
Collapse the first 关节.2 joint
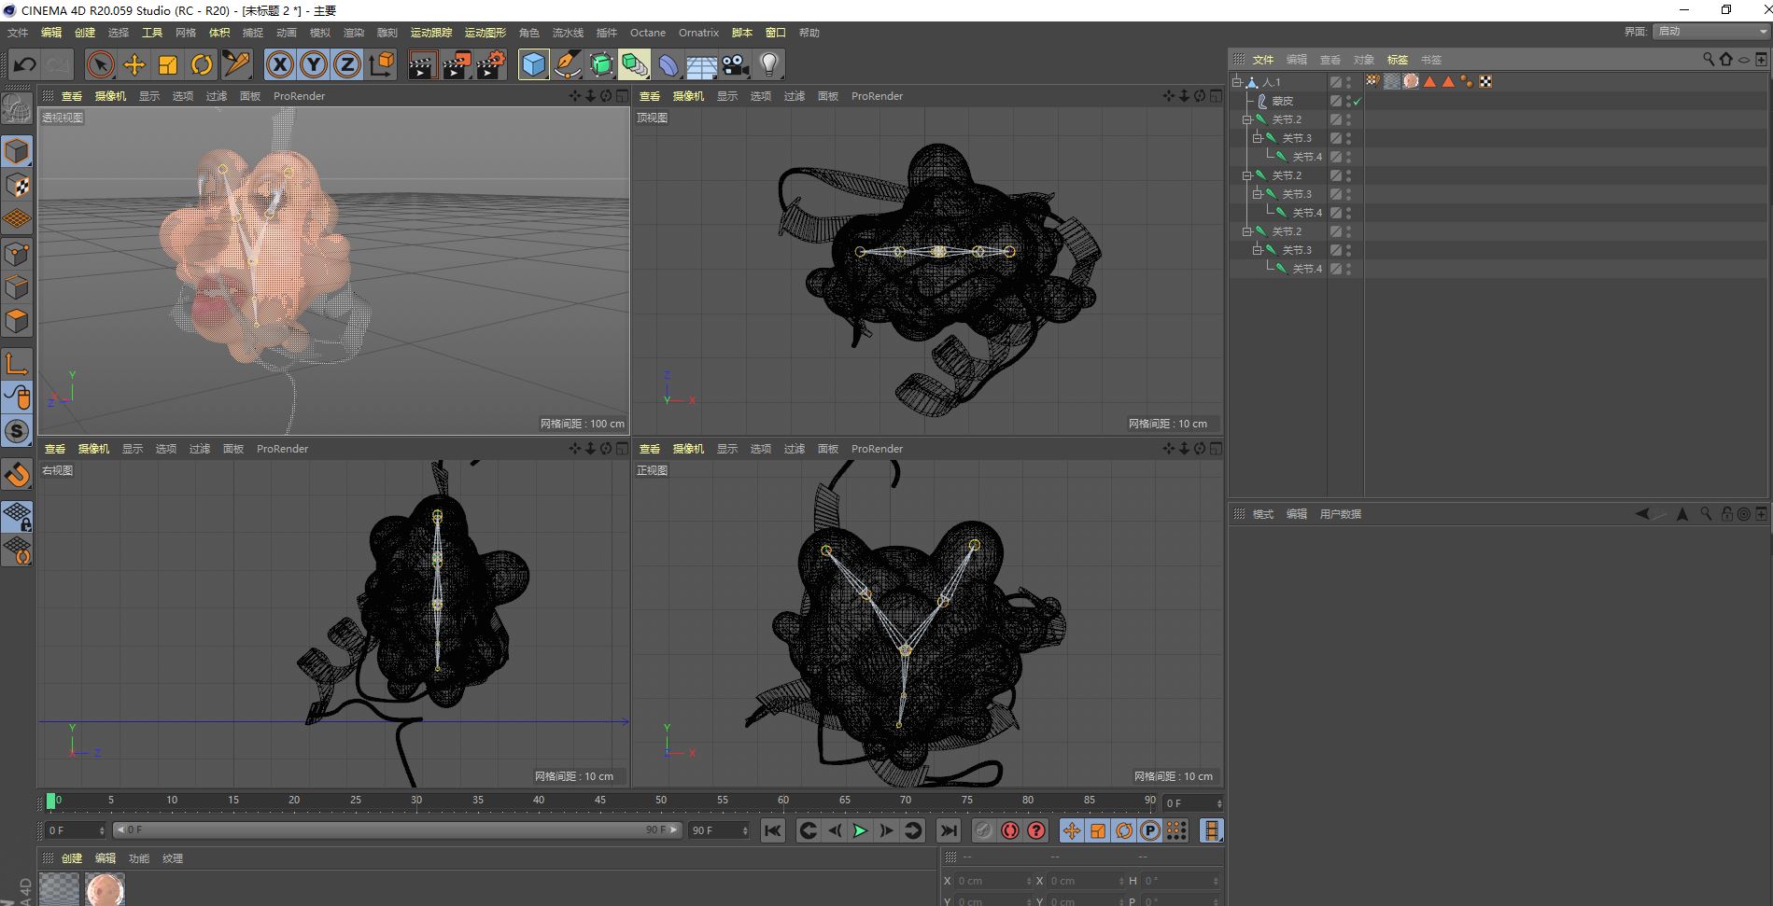(1246, 119)
